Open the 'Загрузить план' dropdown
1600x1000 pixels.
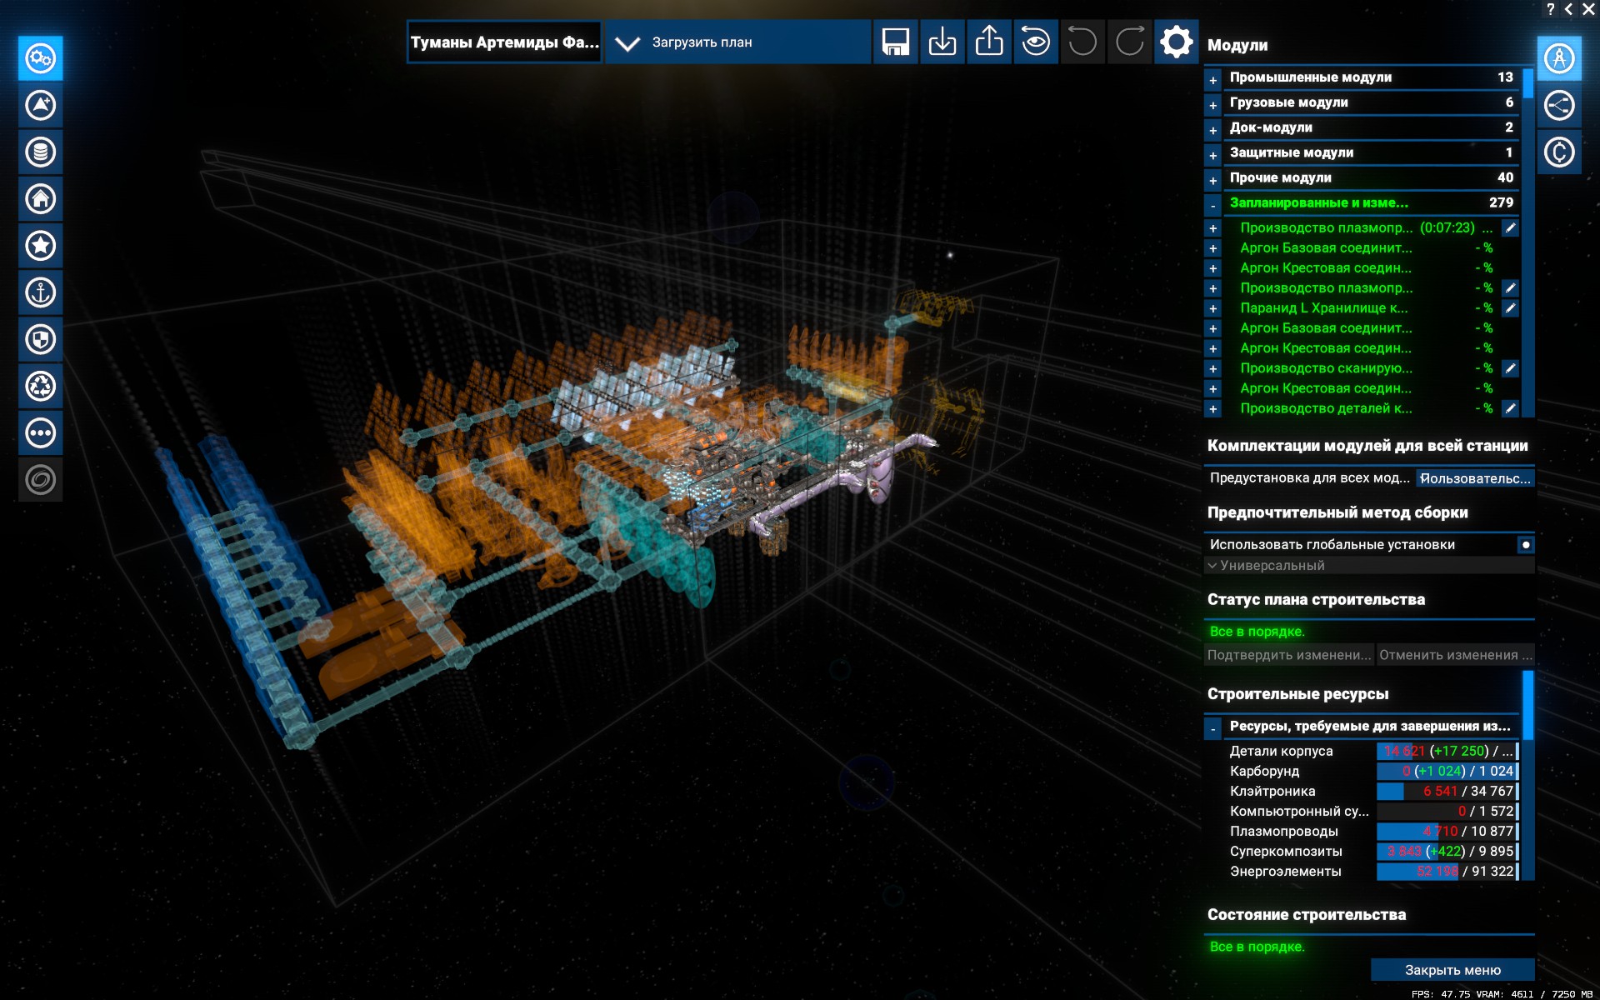pos(737,42)
